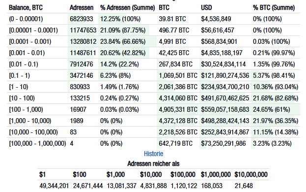The height and width of the screenshot is (192, 306).
Task: Click the $30,524,834,114 USD value
Action: pyautogui.click(x=223, y=64)
